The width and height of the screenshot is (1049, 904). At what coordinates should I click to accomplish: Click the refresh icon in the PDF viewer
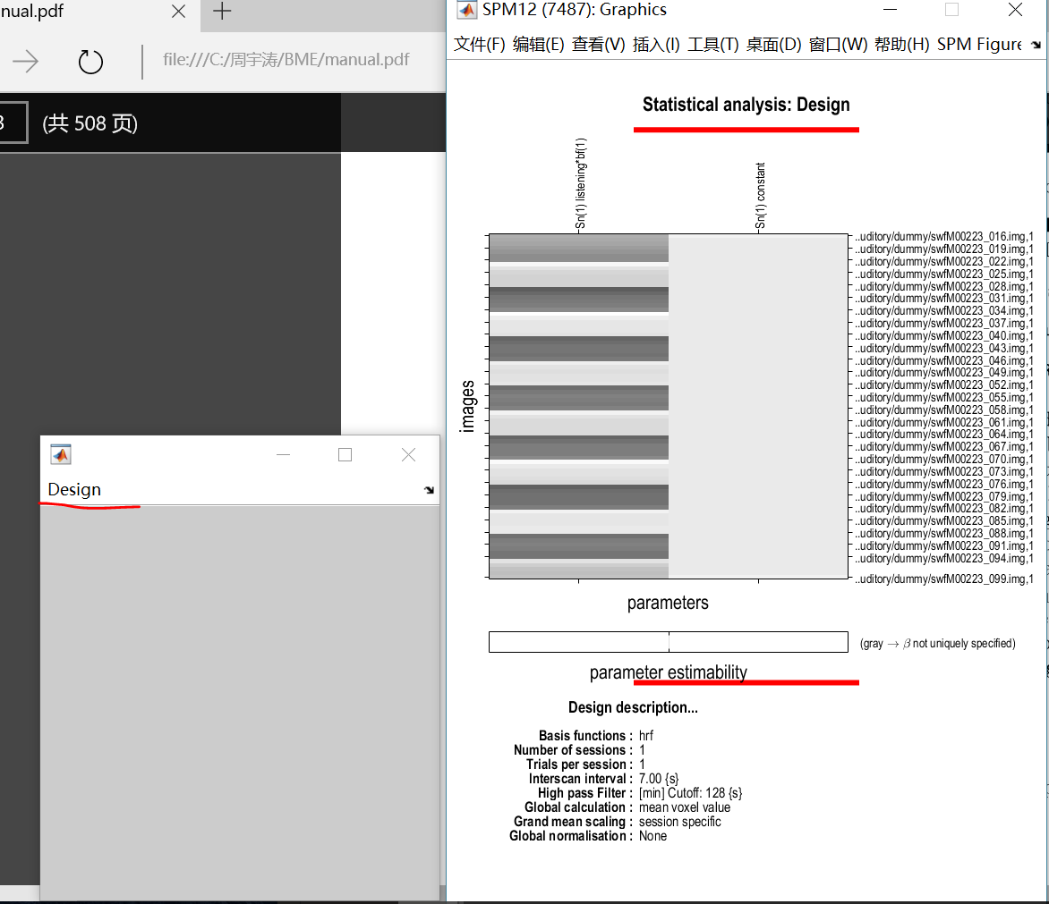[90, 61]
